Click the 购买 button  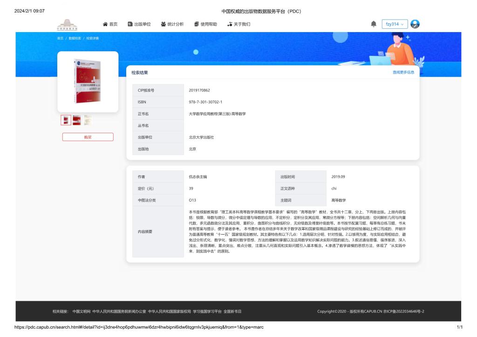88,137
